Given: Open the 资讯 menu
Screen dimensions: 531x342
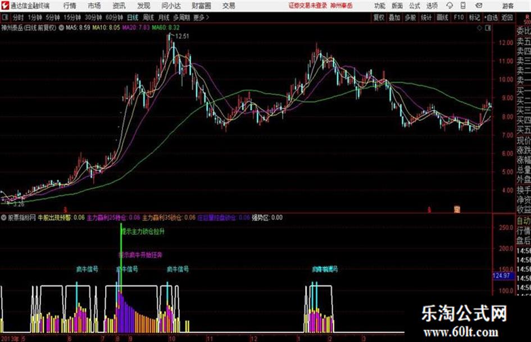Looking at the screenshot, I should (x=119, y=6).
